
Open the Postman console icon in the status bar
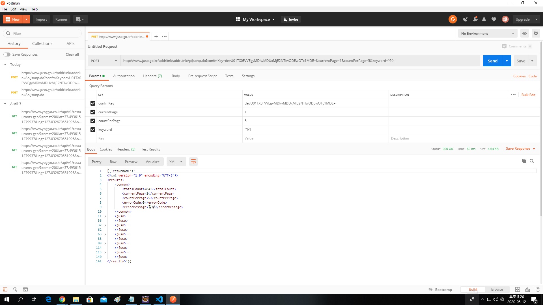coord(25,289)
